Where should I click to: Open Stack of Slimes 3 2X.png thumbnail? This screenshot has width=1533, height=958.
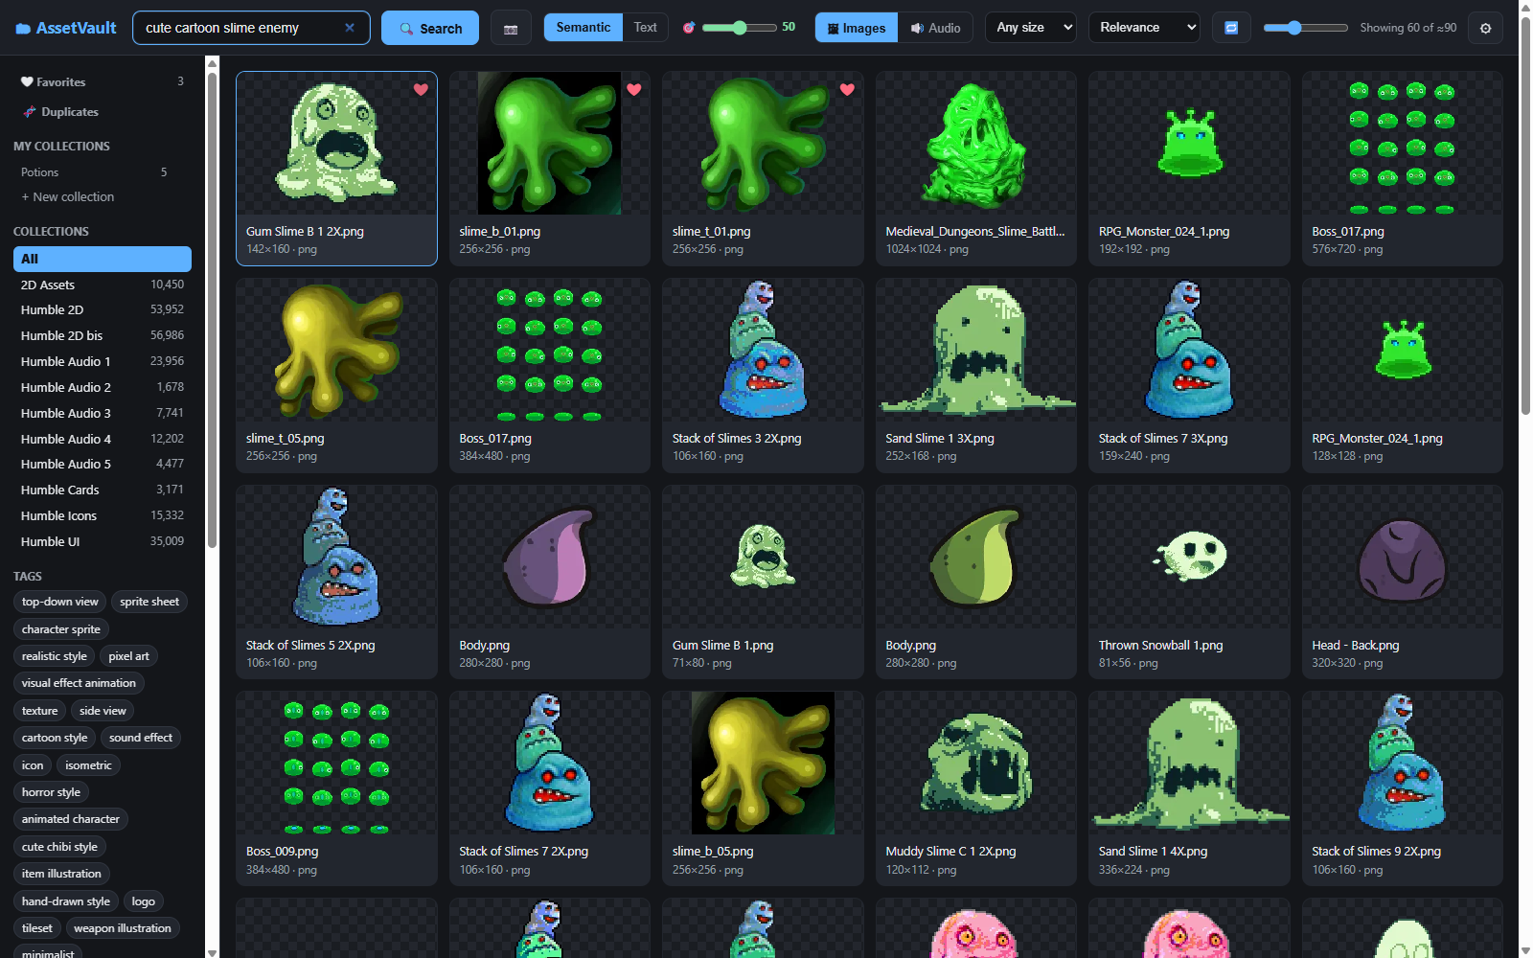[763, 350]
